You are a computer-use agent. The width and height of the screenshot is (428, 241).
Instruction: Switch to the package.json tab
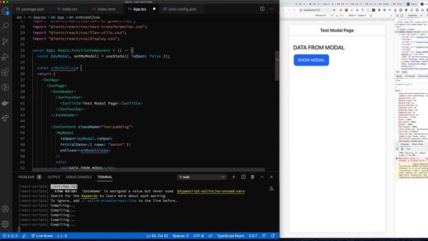(x=30, y=9)
